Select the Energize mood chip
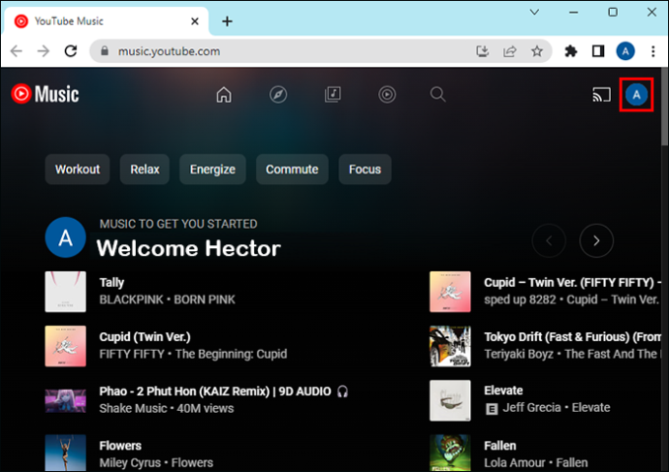 [x=212, y=170]
